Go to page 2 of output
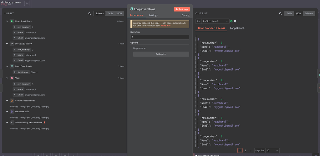This screenshot has height=156, width=320. point(245,150)
